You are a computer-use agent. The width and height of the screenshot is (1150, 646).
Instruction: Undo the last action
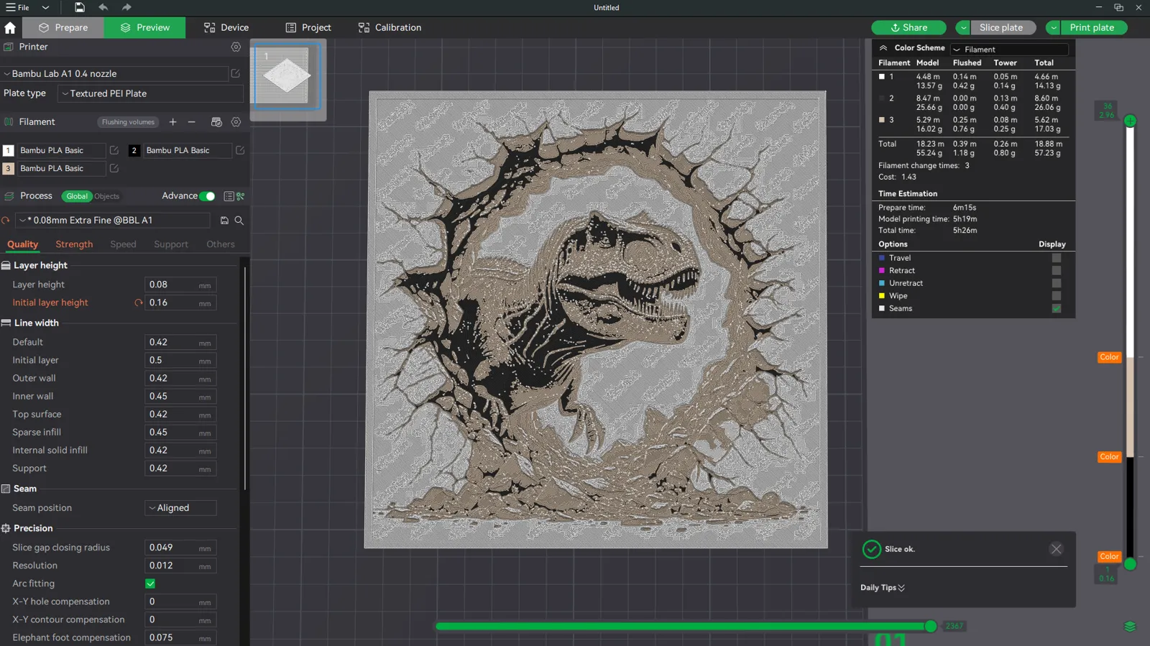click(x=103, y=7)
